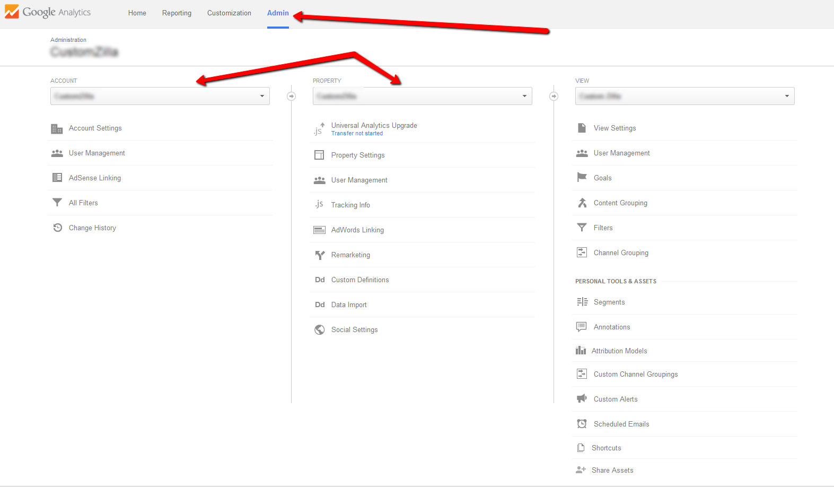Open Scheduled Emails

tap(621, 424)
